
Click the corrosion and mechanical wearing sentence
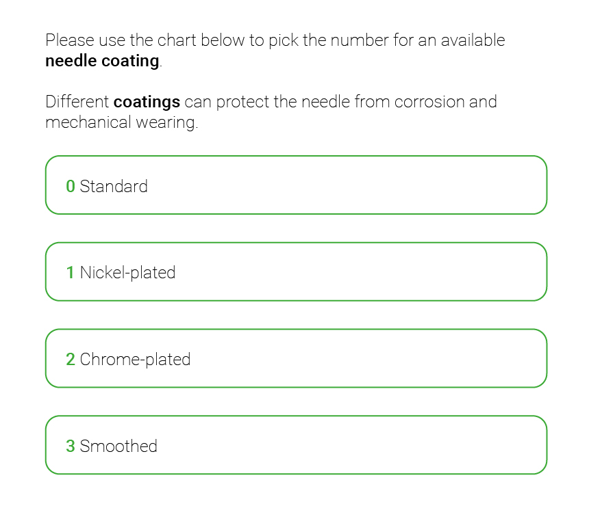coord(271,111)
